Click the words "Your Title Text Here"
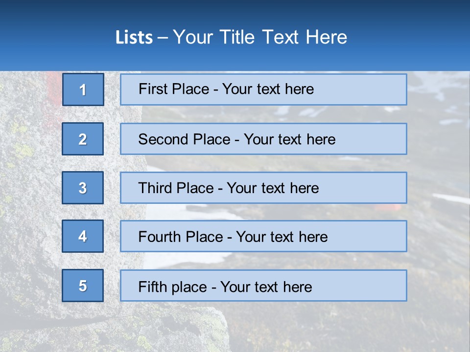 260,37
